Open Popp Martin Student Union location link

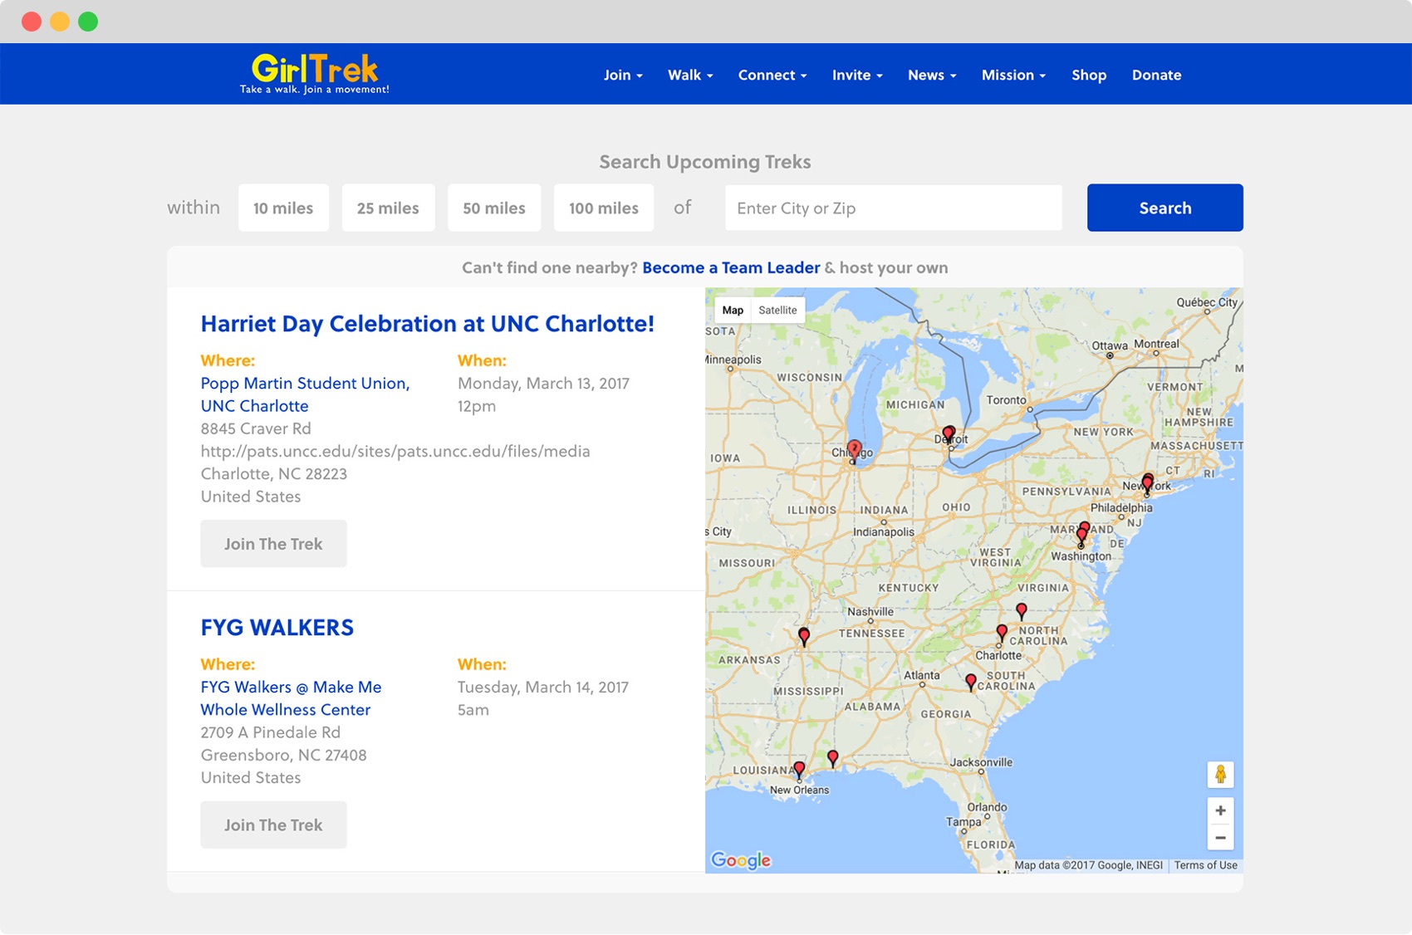pos(305,394)
